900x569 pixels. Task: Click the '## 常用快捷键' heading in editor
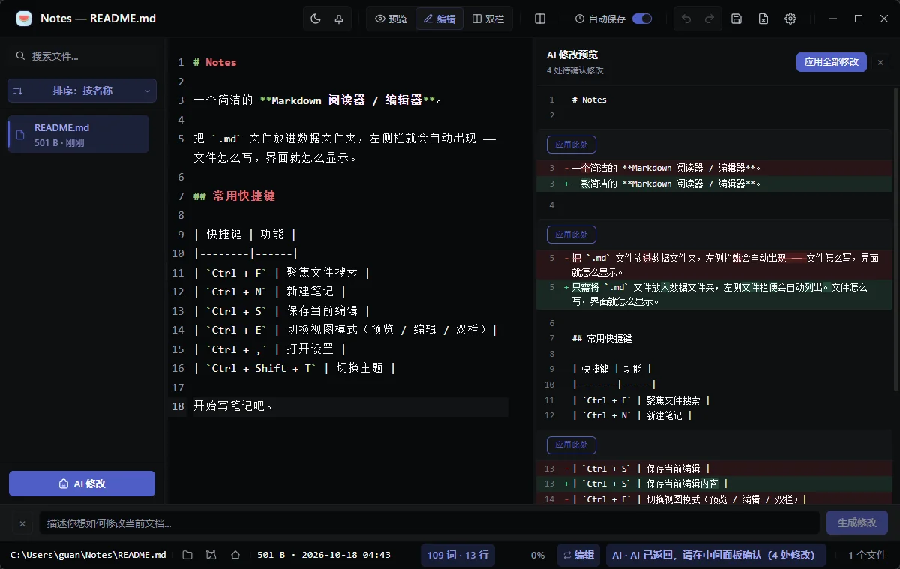pos(234,196)
